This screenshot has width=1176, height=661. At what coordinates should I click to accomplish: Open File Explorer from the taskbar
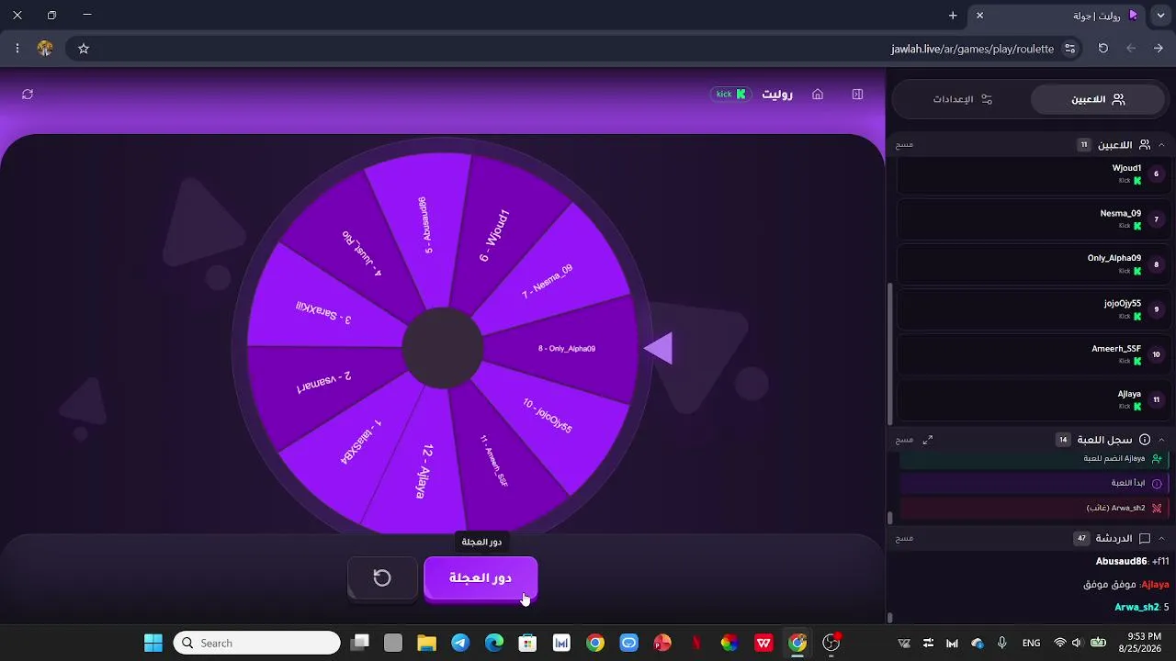(x=426, y=643)
